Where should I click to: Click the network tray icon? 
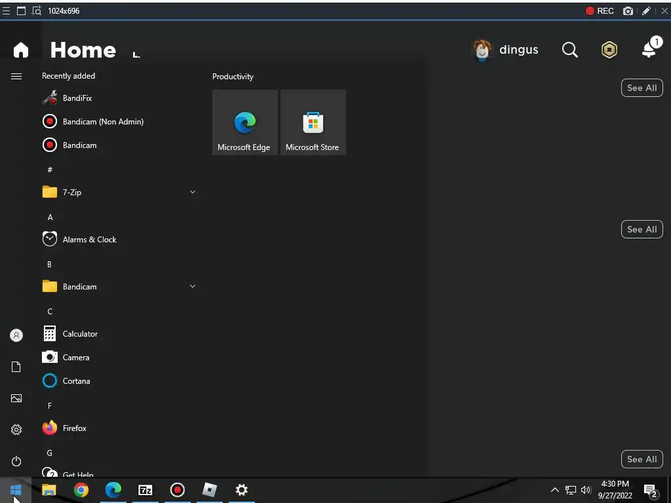coord(571,490)
